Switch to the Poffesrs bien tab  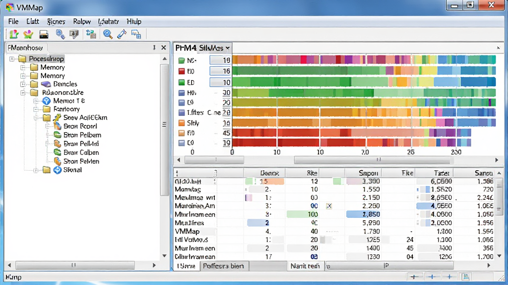[224, 266]
